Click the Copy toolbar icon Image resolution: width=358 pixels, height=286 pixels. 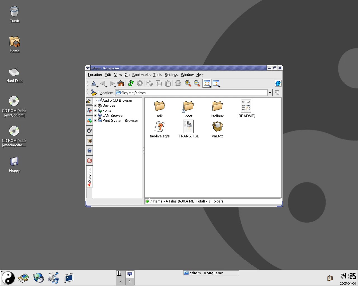pos(159,83)
